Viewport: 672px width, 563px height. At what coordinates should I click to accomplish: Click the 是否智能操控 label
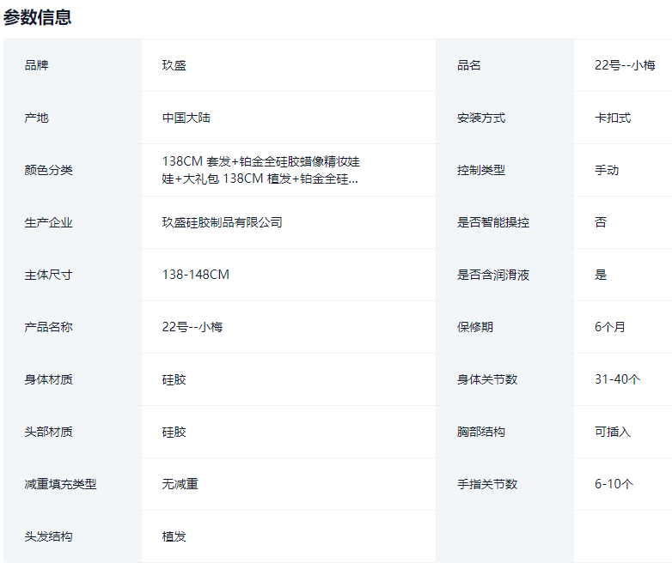point(492,222)
